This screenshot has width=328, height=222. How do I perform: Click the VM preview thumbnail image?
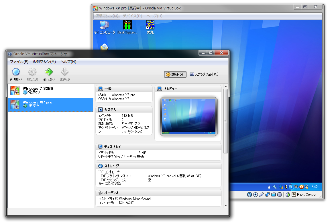[x=189, y=116]
